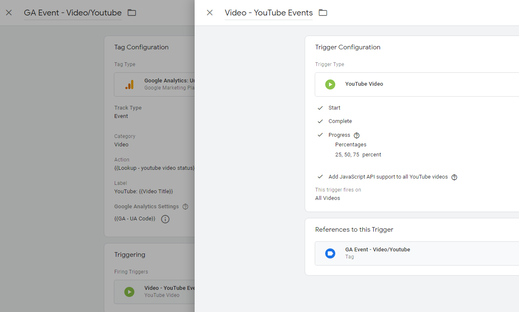Click the '25, 50, 75 percent' value
Image resolution: width=519 pixels, height=312 pixels.
coord(358,155)
